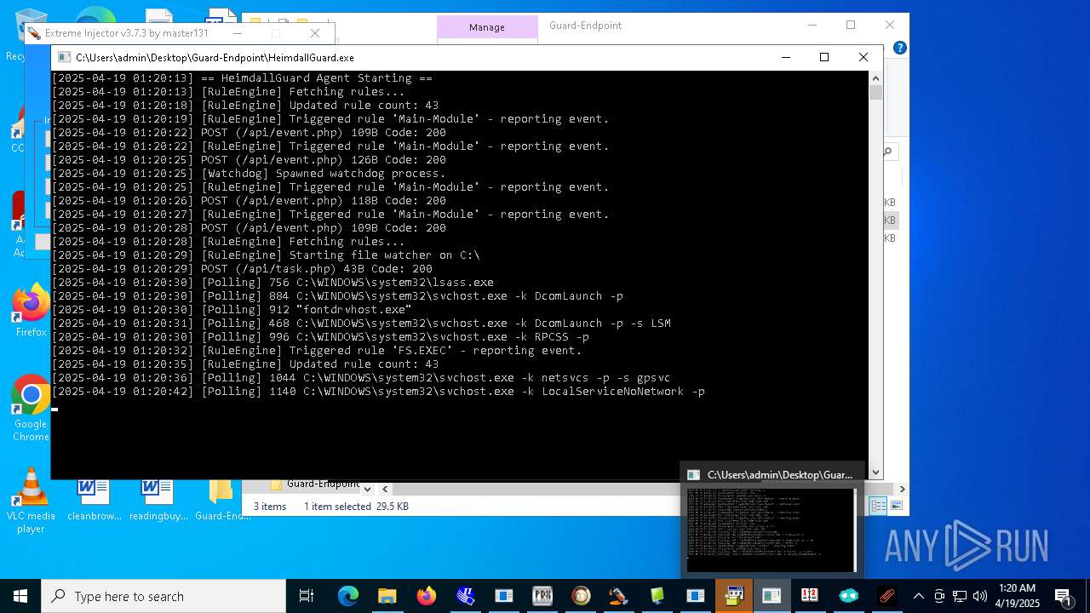Click the 'LocalServiceNoNetwork' polling line
Screen dimensions: 1090x613
[378, 392]
